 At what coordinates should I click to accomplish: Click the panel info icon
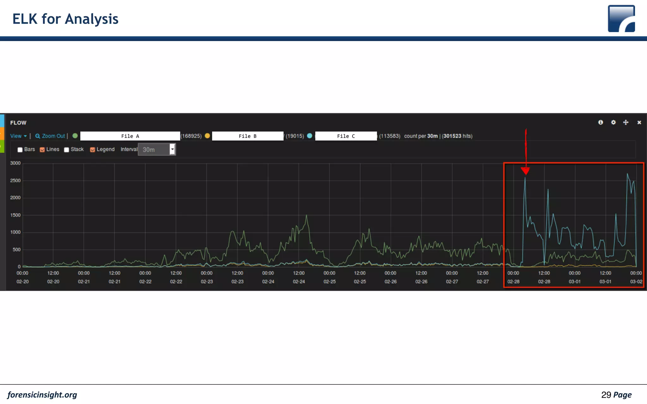click(x=601, y=122)
